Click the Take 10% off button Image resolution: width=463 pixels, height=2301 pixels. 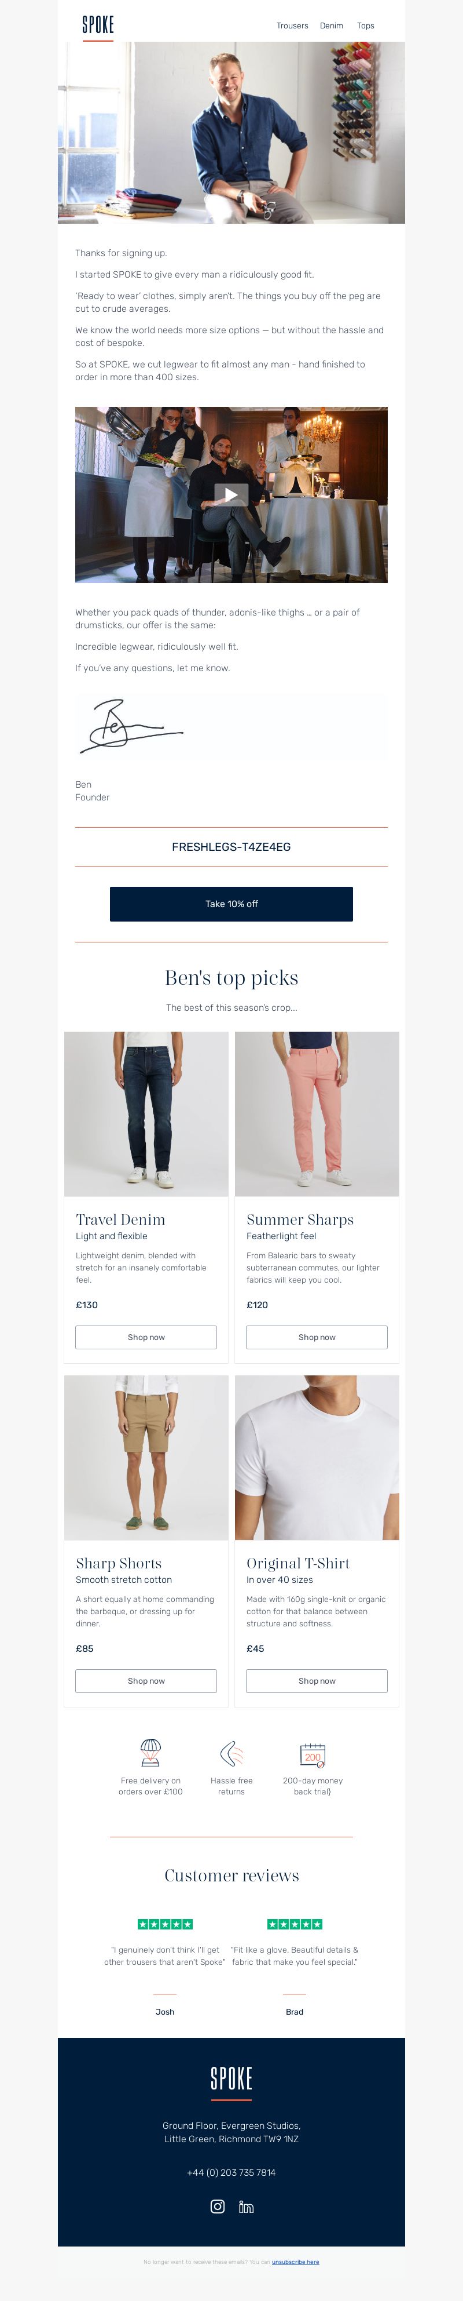point(231,904)
